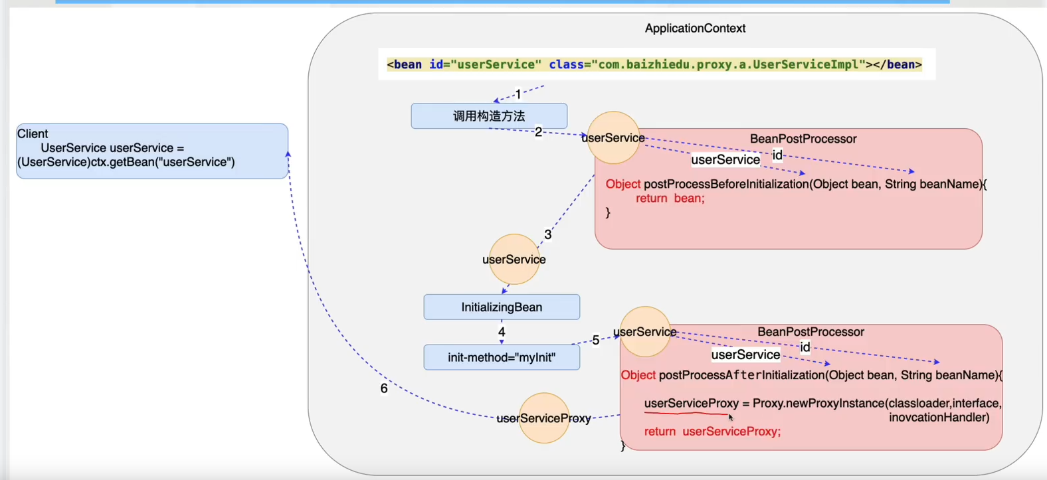Click arrow label 3 above the middle userService circle
Image resolution: width=1047 pixels, height=480 pixels.
pyautogui.click(x=548, y=234)
